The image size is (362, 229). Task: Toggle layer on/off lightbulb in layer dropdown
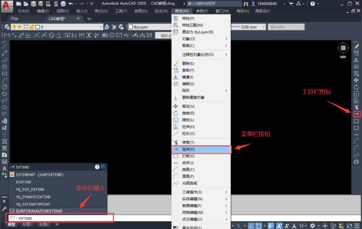pos(15,27)
